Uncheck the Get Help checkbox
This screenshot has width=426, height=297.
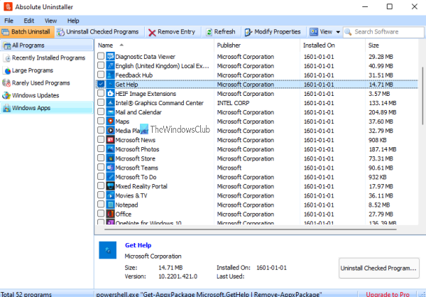point(101,84)
